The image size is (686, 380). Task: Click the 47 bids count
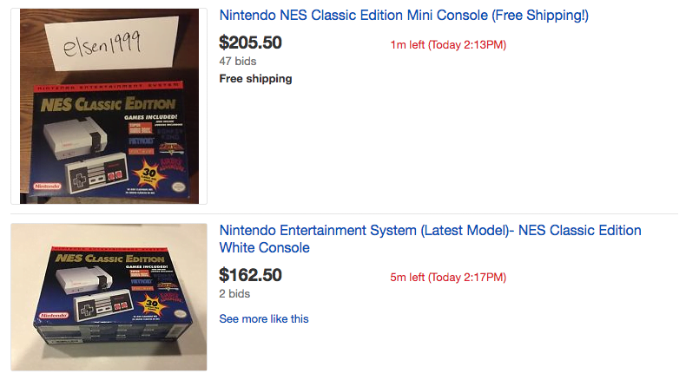pos(238,62)
